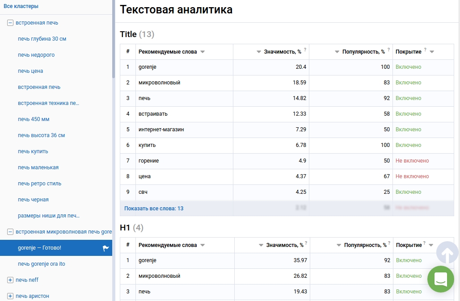The image size is (460, 301).
Task: Sort H1 table by 'Значимость, %' arrow
Action: click(261, 245)
